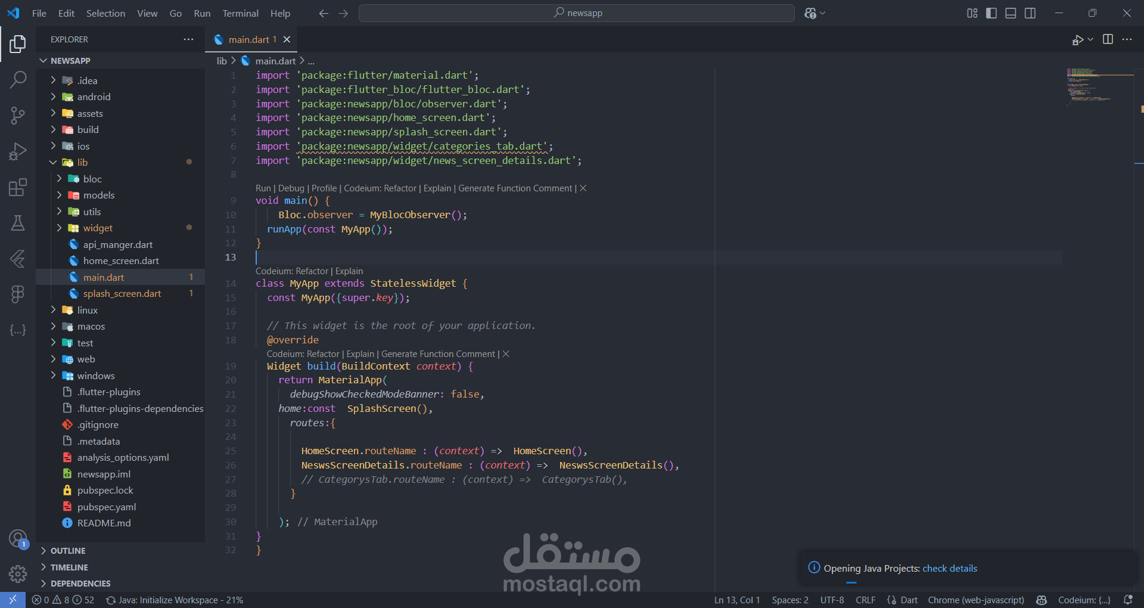Open the Accounts icon with badge
1144x608 pixels.
coord(18,539)
